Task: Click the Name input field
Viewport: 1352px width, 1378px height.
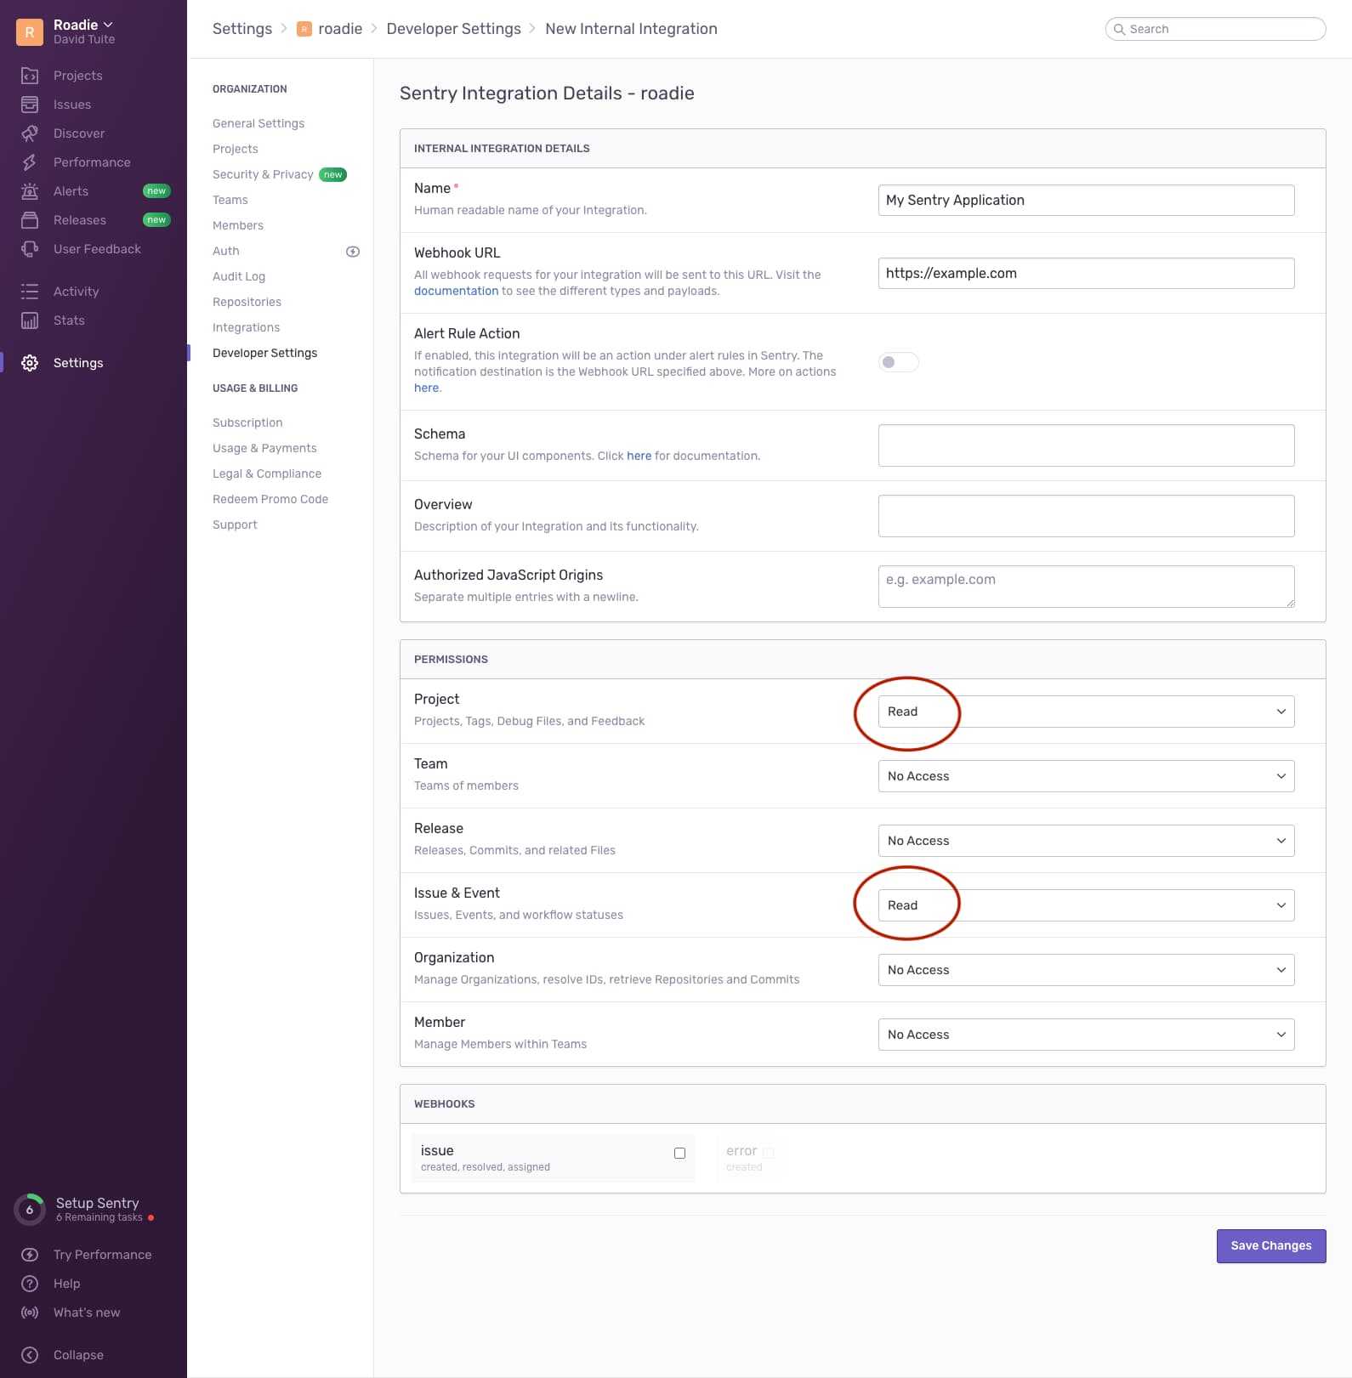Action: click(1086, 201)
